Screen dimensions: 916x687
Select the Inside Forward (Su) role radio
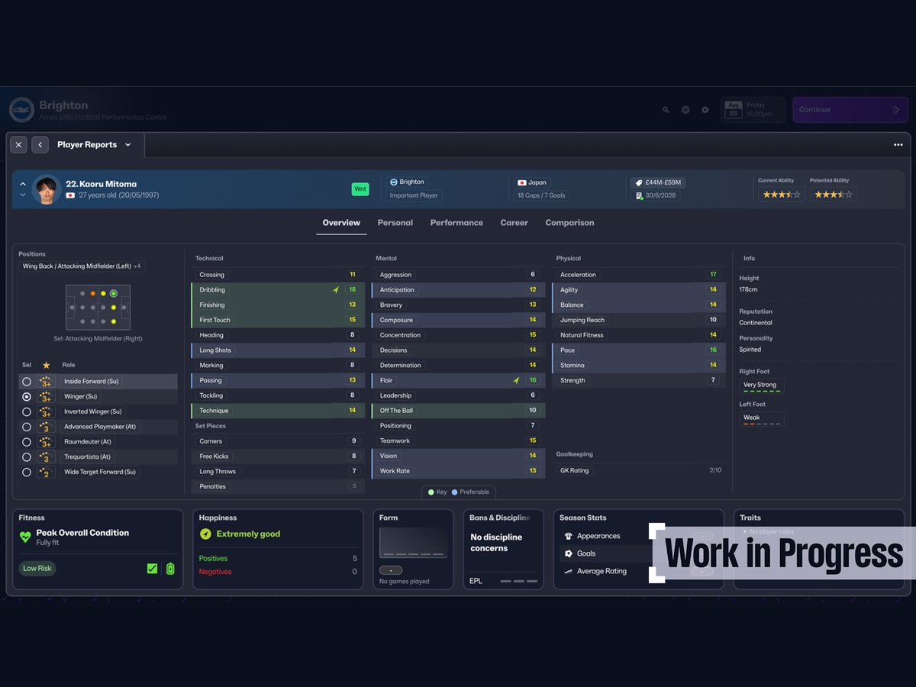point(27,381)
